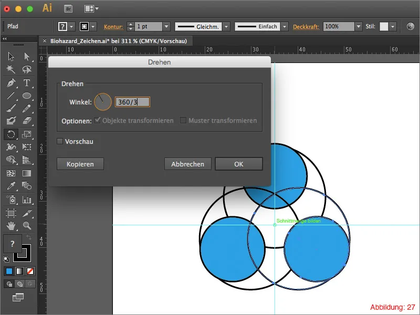Viewport: 420px width, 315px height.
Task: Select the Scale tool
Action: point(27,134)
